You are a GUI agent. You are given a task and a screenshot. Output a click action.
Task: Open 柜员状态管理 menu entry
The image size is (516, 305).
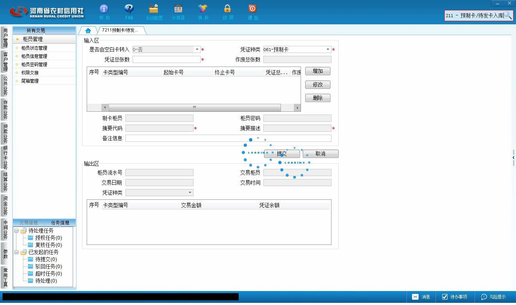pyautogui.click(x=44, y=48)
